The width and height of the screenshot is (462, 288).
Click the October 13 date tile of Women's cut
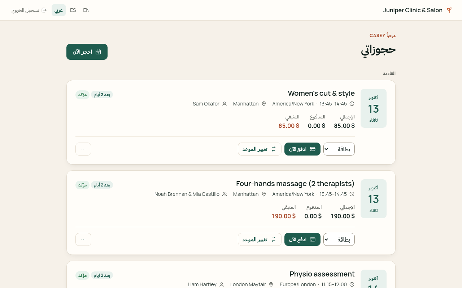coord(374,108)
